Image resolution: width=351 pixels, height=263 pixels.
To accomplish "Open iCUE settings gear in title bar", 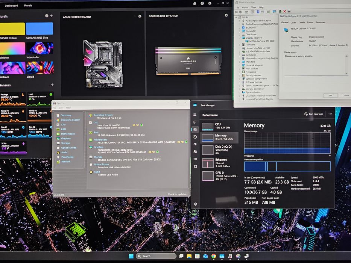I will [x=210, y=3].
